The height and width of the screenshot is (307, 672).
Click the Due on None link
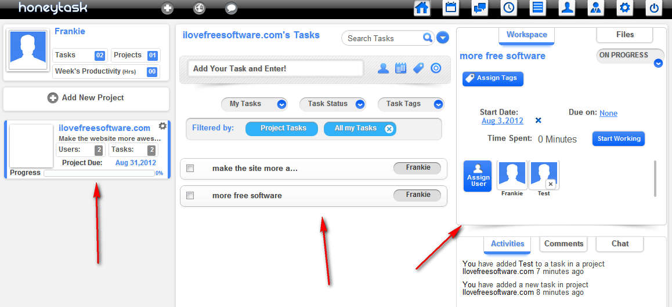point(608,114)
